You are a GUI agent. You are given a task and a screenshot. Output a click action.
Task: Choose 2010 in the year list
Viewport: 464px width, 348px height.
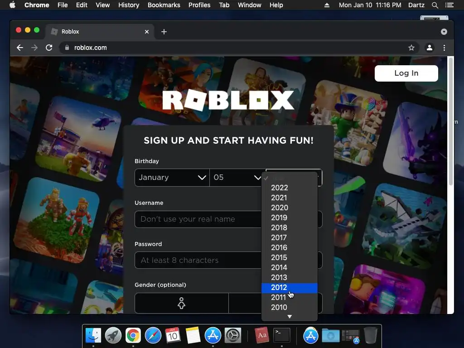tap(290, 307)
